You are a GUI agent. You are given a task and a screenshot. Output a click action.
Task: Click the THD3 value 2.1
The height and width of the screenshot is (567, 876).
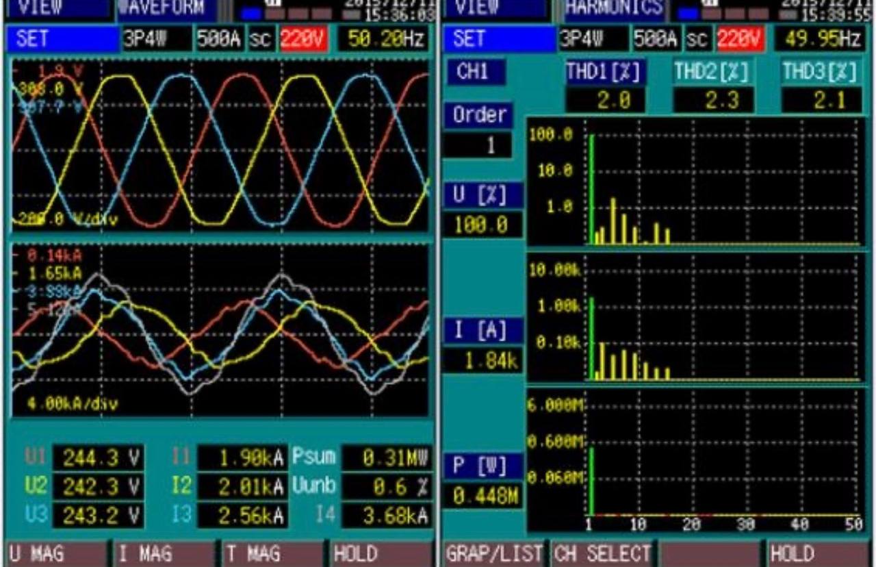pos(821,100)
